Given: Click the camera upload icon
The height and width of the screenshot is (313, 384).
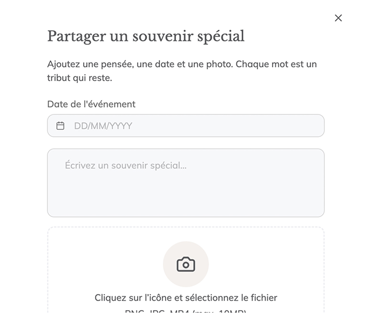Looking at the screenshot, I should click(x=186, y=264).
